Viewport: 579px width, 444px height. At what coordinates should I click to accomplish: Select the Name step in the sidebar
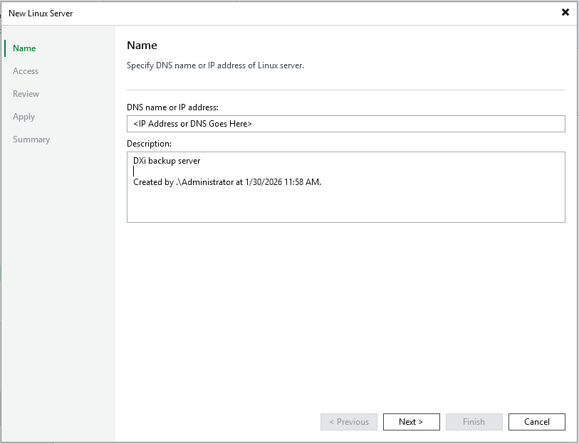coord(24,48)
